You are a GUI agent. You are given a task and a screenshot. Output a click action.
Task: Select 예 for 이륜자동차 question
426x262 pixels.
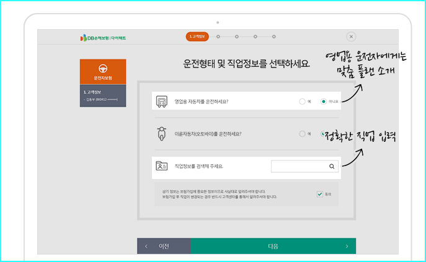[302, 134]
